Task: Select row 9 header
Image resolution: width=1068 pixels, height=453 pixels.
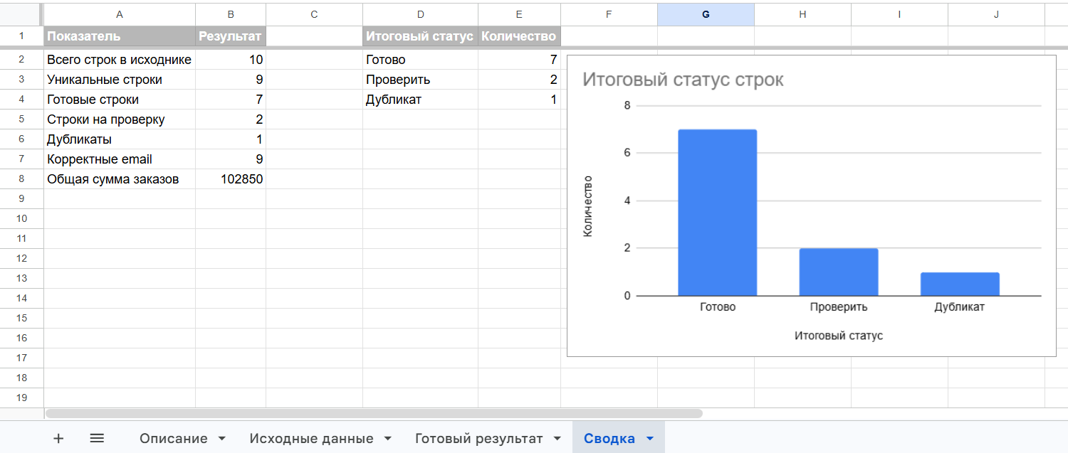Action: point(21,198)
